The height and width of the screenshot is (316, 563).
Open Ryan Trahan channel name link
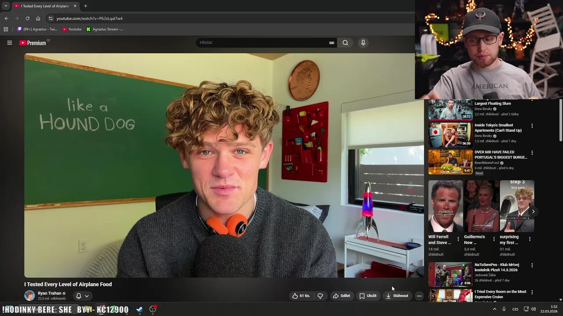(49, 293)
